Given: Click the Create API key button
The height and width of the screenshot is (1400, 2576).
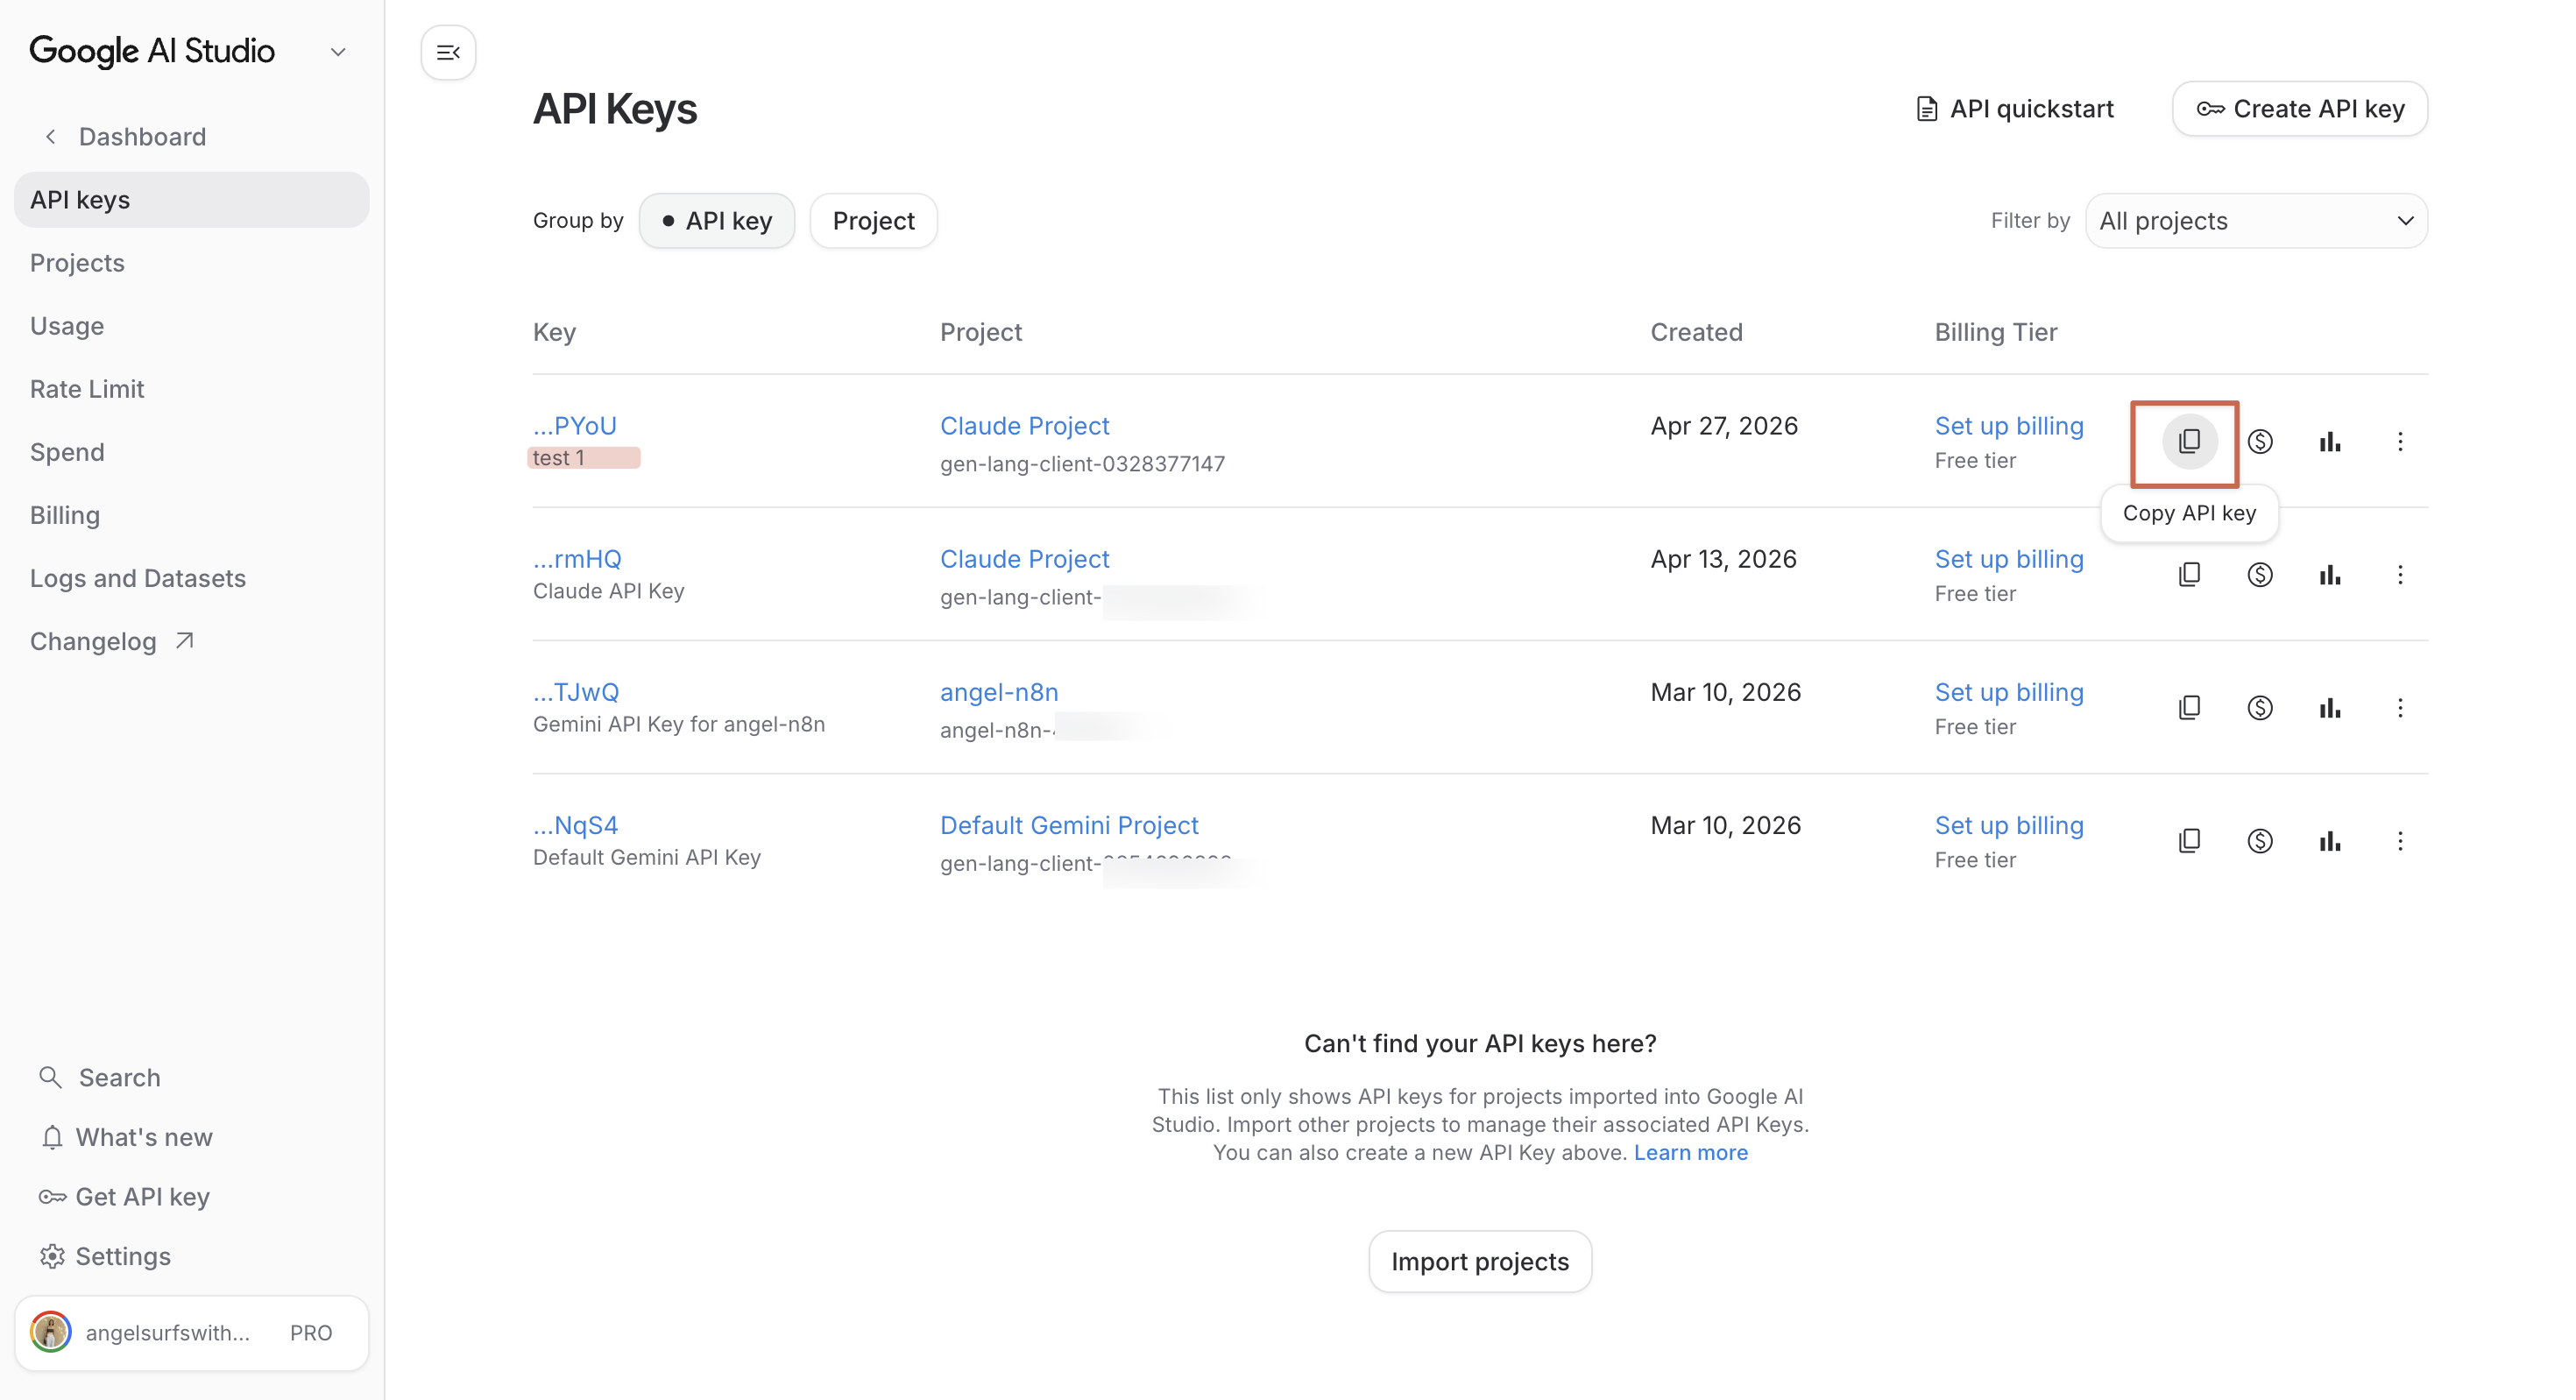Looking at the screenshot, I should pyautogui.click(x=2299, y=109).
